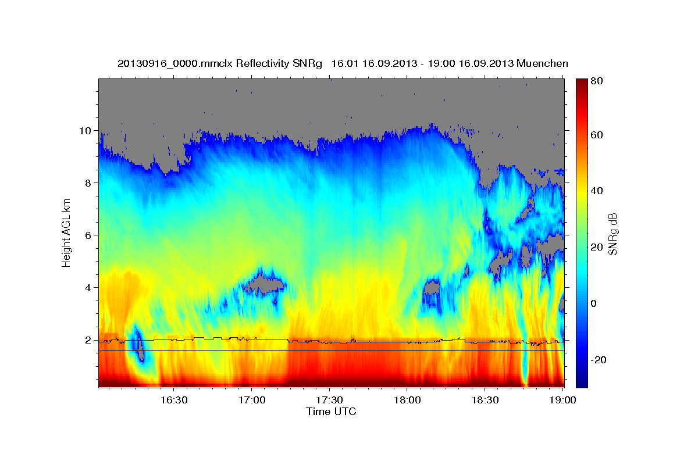The width and height of the screenshot is (698, 465).
Task: Click the dark blue bottom of the colorbar
Action: (x=582, y=381)
